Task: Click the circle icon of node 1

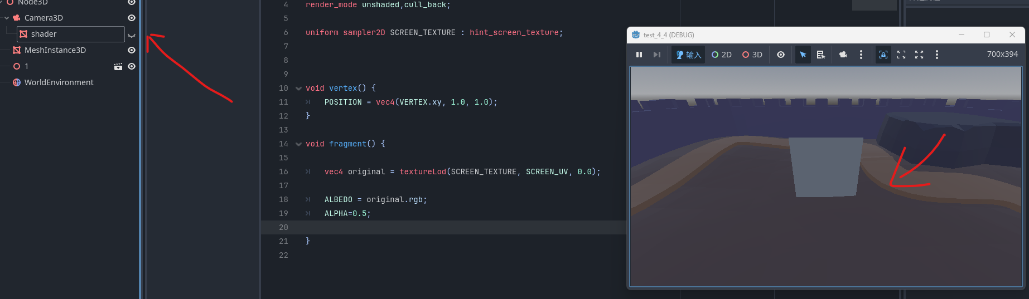Action: pyautogui.click(x=17, y=66)
